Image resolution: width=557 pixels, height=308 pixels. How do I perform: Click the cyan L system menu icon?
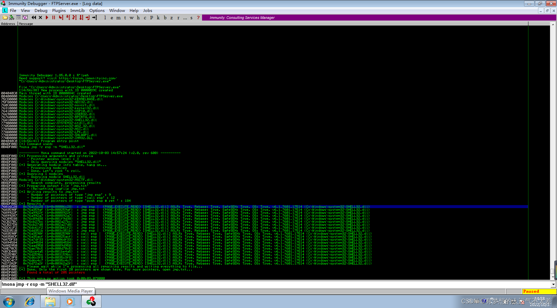[x=5, y=11]
